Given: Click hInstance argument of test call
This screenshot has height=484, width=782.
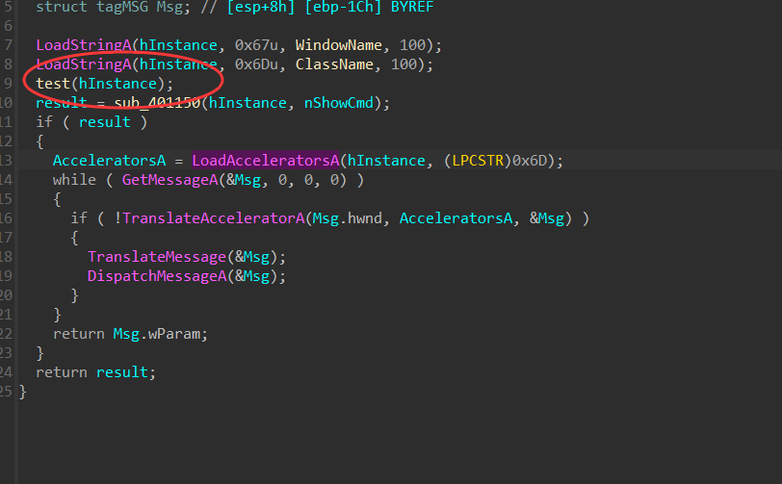Looking at the screenshot, I should pos(117,84).
